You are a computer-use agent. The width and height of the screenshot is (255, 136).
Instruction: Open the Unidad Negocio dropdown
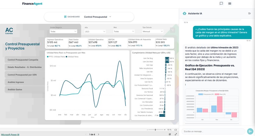pos(63,31)
